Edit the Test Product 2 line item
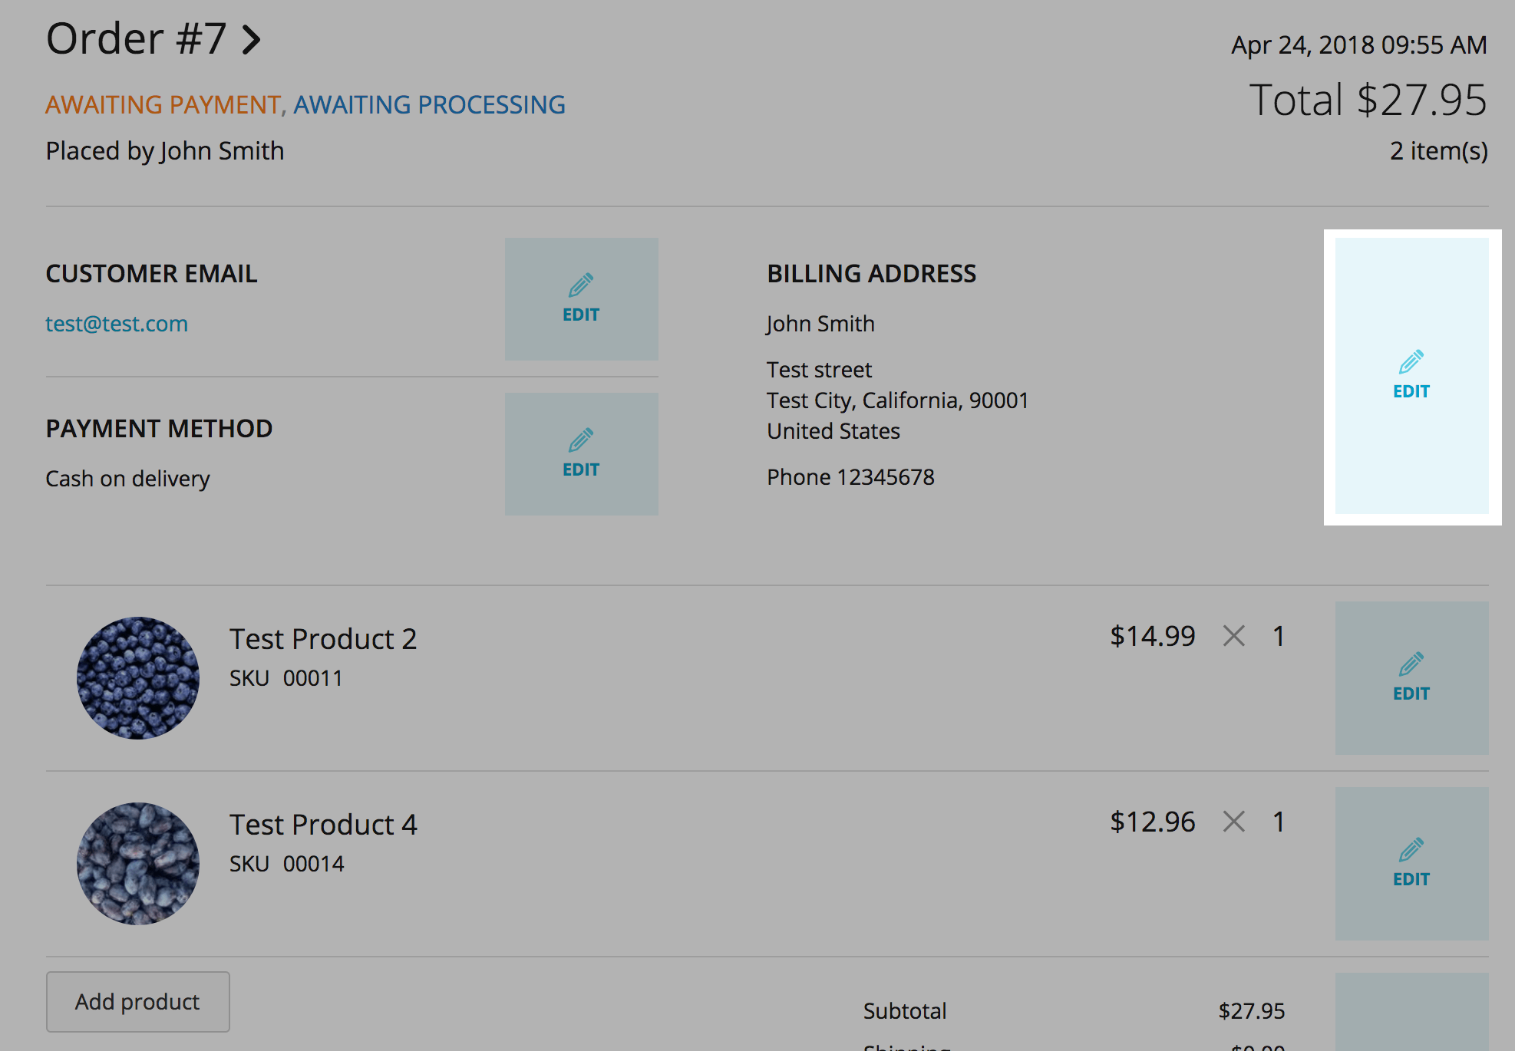Screen dimensions: 1515x1051 point(1411,677)
